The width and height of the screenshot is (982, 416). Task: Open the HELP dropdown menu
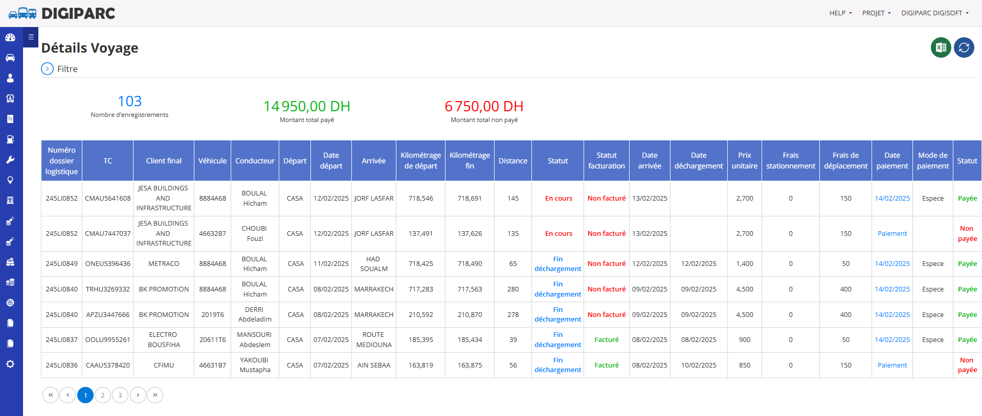(840, 13)
